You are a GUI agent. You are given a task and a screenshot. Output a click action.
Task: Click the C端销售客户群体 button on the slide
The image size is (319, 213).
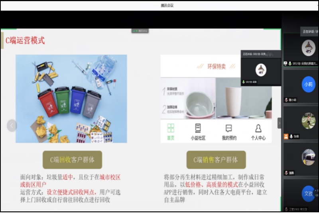click(x=216, y=160)
